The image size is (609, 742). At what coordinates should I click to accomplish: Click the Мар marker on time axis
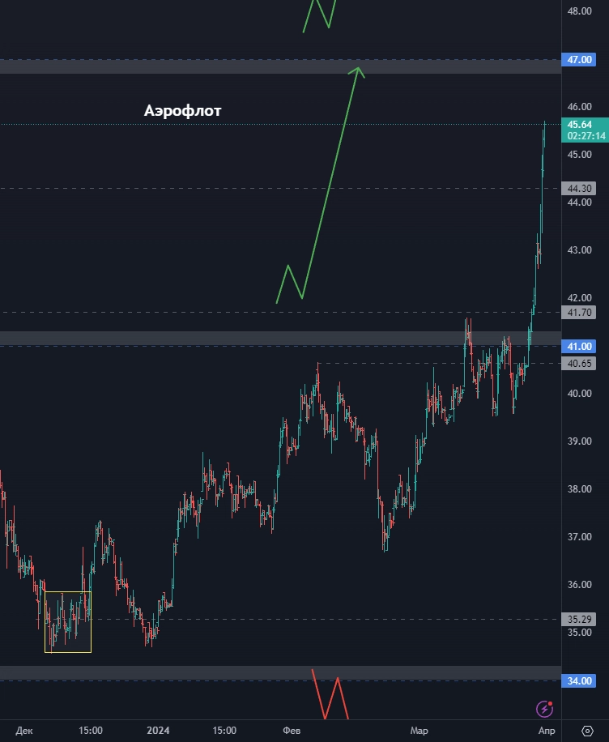pyautogui.click(x=419, y=731)
